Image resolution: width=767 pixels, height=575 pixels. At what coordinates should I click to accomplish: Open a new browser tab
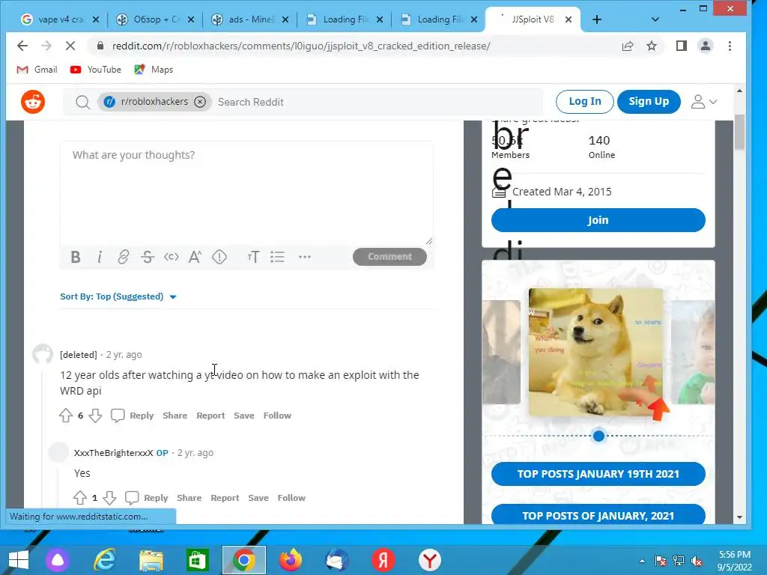tap(597, 19)
